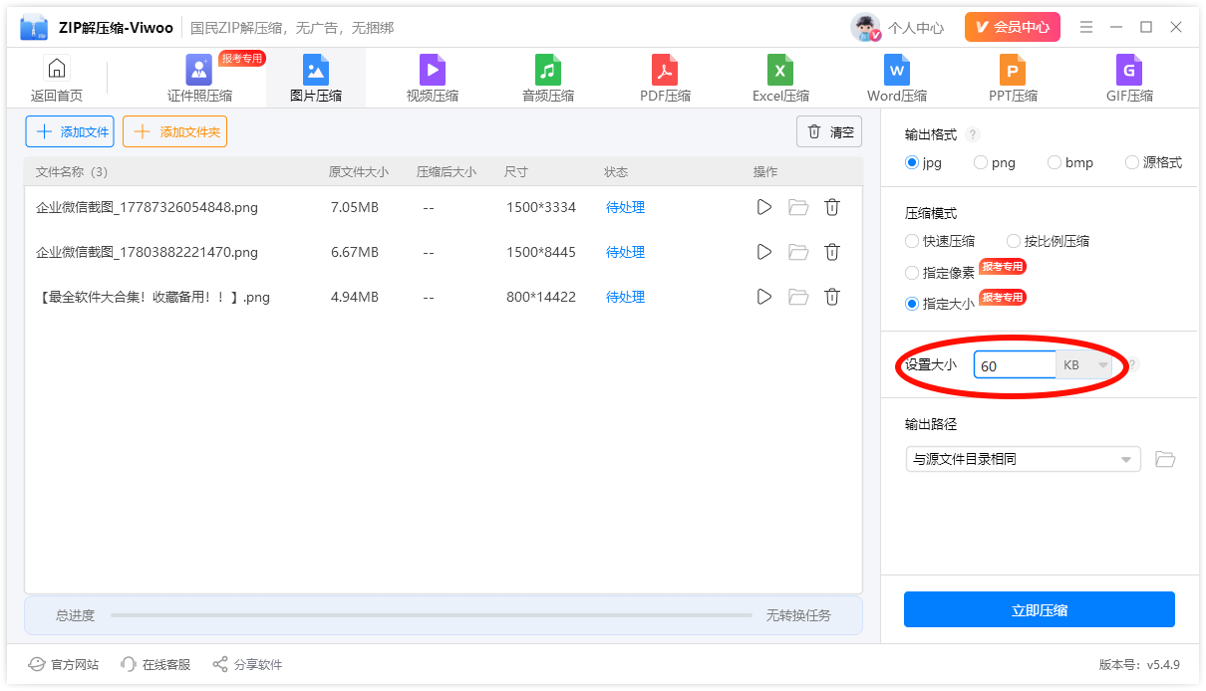Start compressing 企业微信截图_17803882221470.png

764,252
